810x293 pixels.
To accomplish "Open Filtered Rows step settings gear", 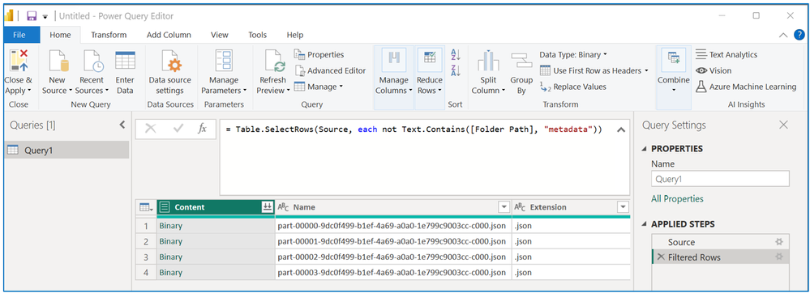I will tap(779, 257).
